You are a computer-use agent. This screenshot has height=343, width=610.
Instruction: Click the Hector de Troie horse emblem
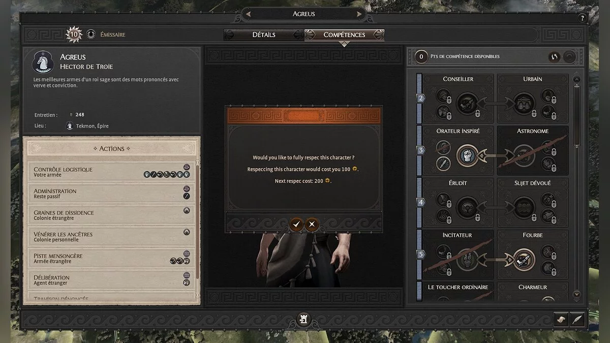click(43, 63)
